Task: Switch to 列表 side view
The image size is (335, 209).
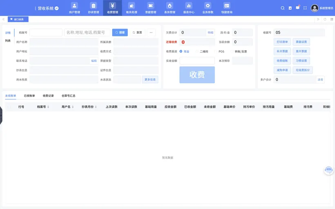Action: point(8,40)
